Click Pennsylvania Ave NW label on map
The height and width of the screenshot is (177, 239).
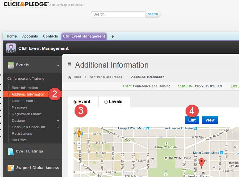coord(116,134)
